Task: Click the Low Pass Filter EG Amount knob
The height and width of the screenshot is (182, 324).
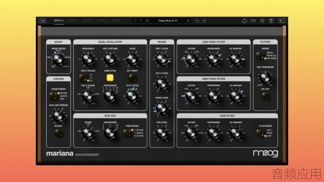Action: [x=235, y=59]
